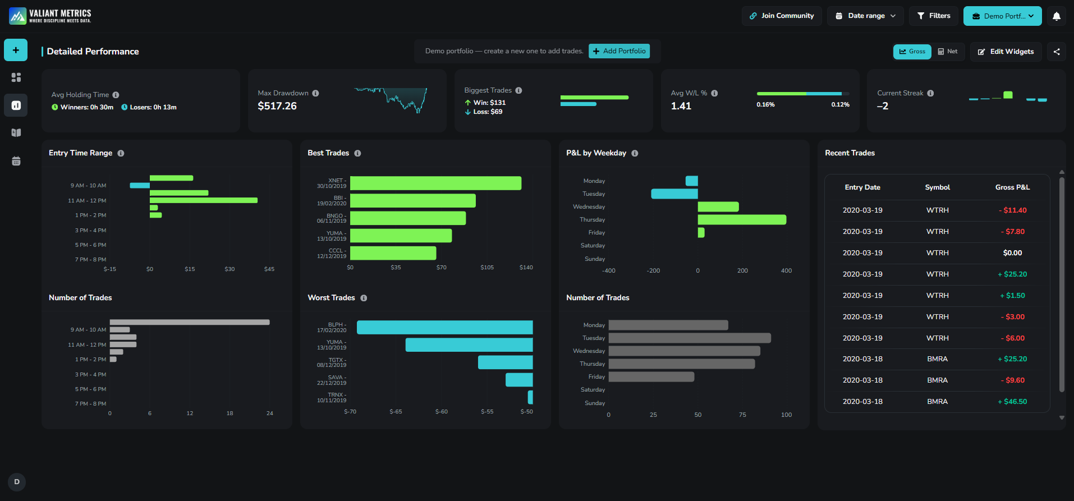The image size is (1074, 501).
Task: Open the dashboard grid icon in sidebar
Action: coord(16,77)
